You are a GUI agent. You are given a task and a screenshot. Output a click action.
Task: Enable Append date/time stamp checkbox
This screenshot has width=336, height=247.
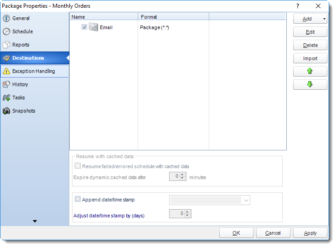(x=78, y=199)
